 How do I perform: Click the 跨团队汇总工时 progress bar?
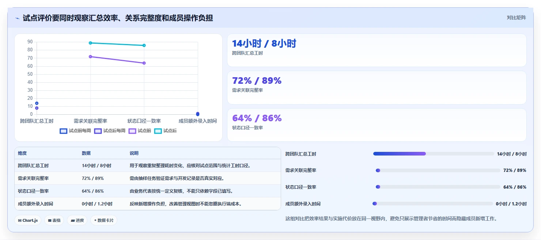point(434,154)
